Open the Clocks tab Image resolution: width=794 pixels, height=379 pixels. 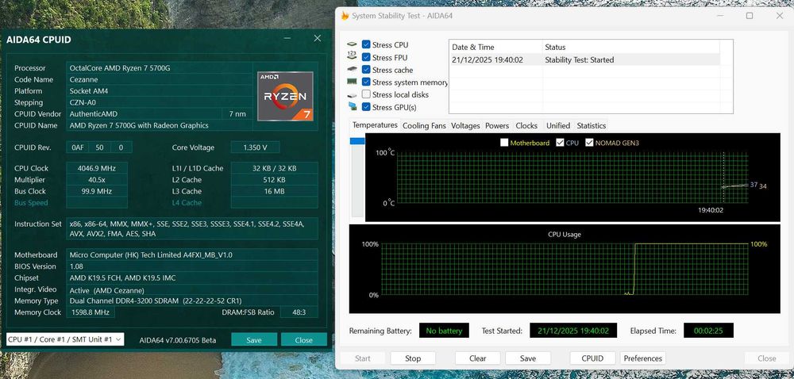point(526,125)
